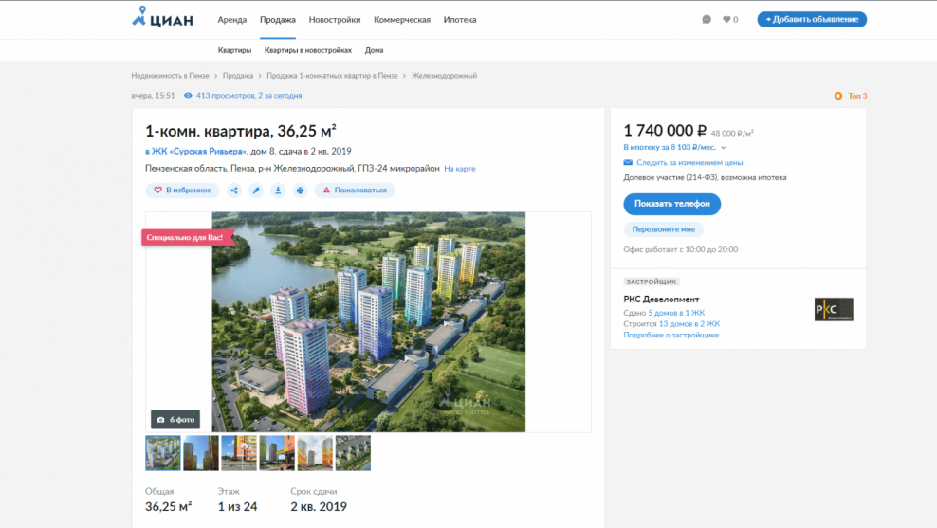Image resolution: width=937 pixels, height=528 pixels.
Task: Open 413 просмотров statistics link
Action: click(x=248, y=96)
